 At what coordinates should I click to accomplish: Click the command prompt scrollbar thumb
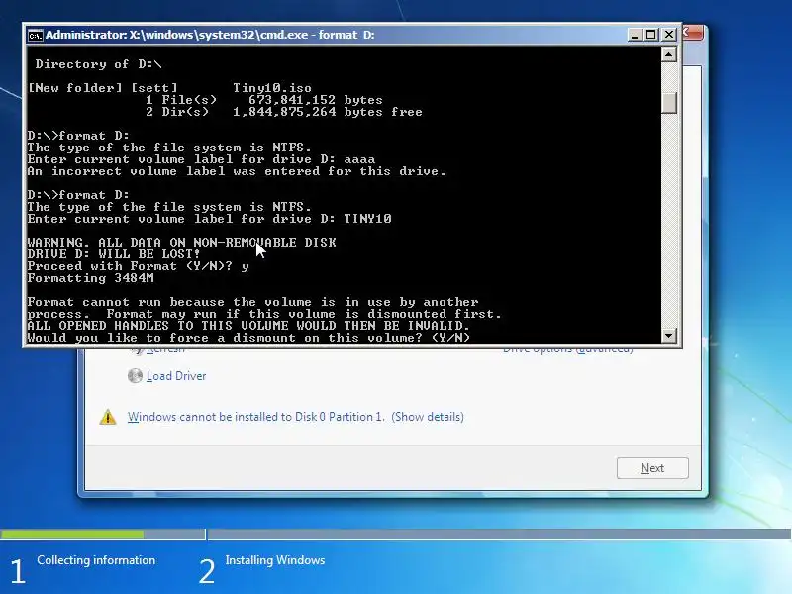tap(669, 103)
